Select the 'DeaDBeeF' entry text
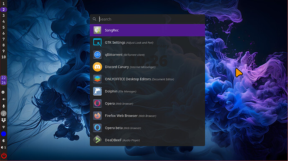288x161 pixels. point(113,140)
